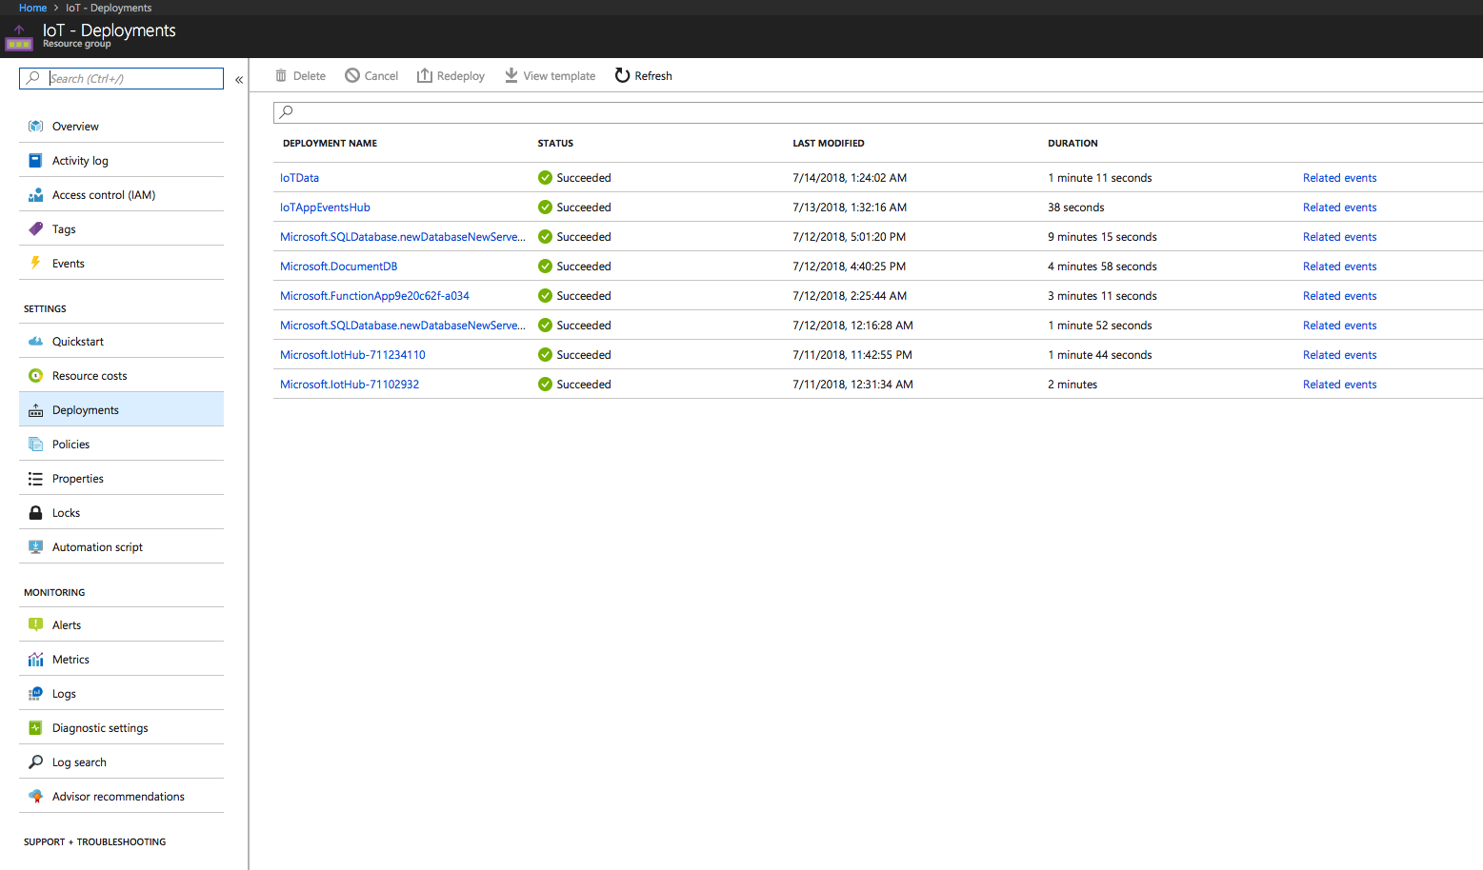Sort by the DEPLOYMENT NAME column header
The height and width of the screenshot is (870, 1483).
click(x=330, y=144)
